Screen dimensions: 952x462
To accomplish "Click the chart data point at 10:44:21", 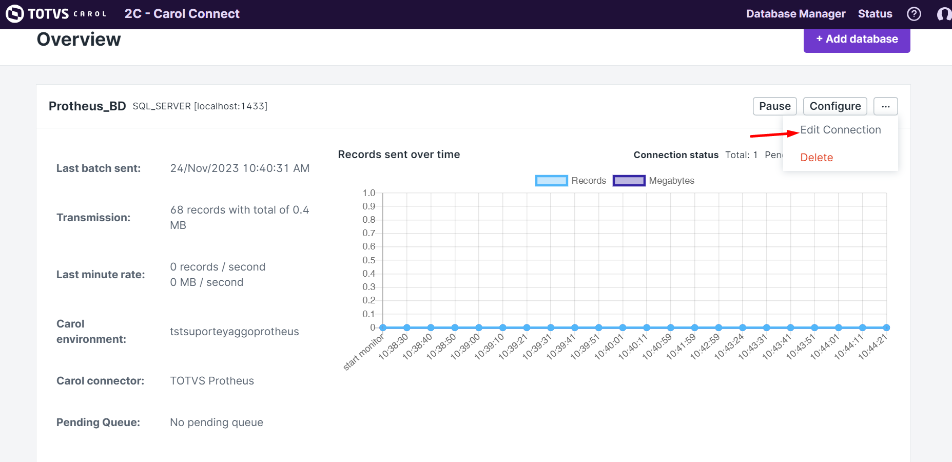I will click(x=886, y=328).
